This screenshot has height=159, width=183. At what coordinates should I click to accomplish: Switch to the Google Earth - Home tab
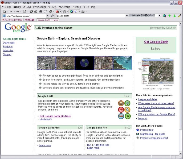point(48,20)
